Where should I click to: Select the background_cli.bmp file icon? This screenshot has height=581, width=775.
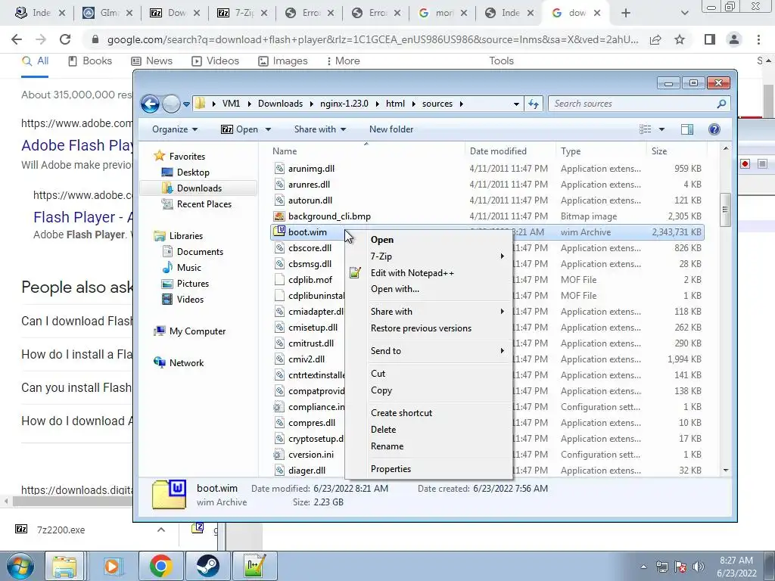coord(279,216)
